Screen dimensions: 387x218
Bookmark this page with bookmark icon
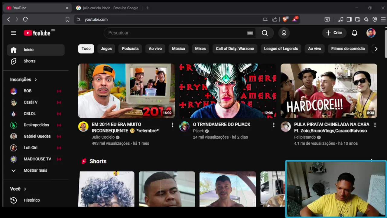click(67, 19)
